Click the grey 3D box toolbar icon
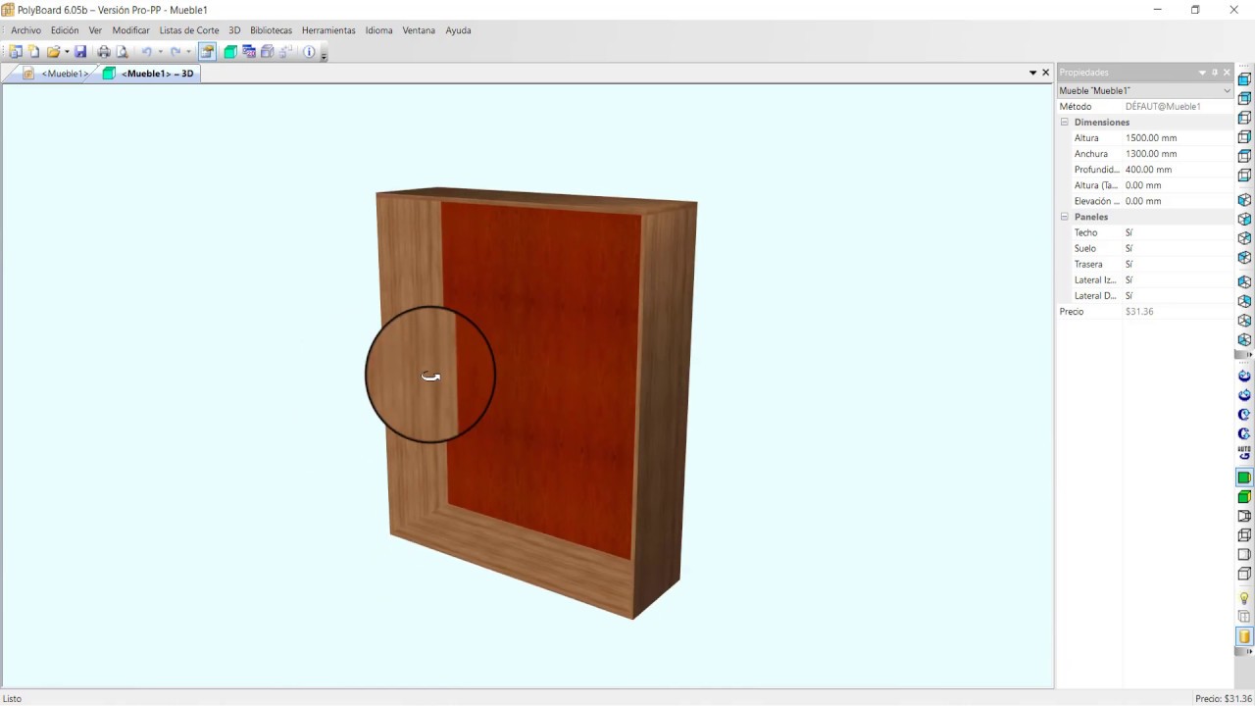This screenshot has height=706, width=1255. click(x=267, y=52)
